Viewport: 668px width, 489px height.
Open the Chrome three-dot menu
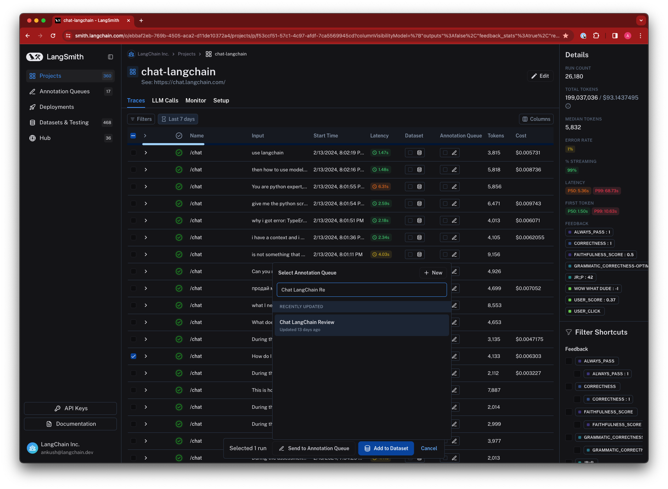(x=640, y=36)
